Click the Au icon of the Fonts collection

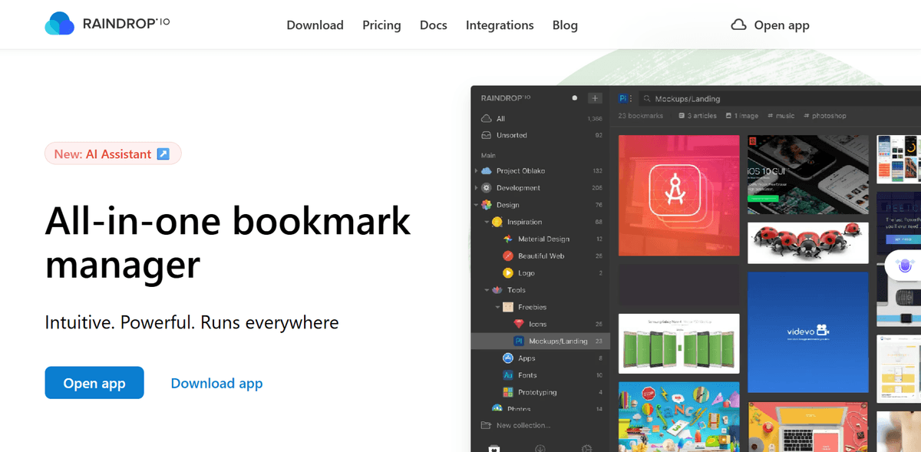coord(507,375)
